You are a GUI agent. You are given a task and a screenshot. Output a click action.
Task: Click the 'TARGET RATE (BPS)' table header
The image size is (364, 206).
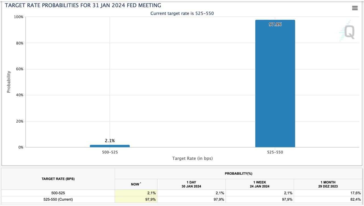tap(58, 179)
